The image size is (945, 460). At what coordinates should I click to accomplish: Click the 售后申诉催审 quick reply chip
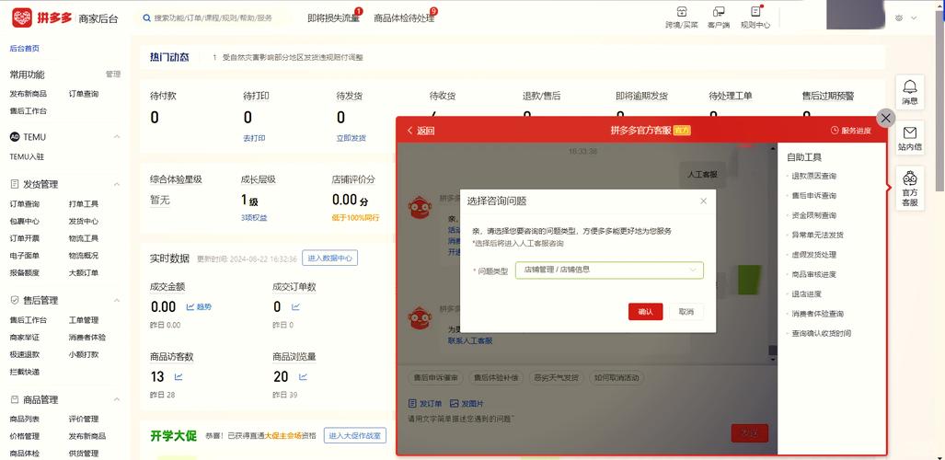click(435, 378)
